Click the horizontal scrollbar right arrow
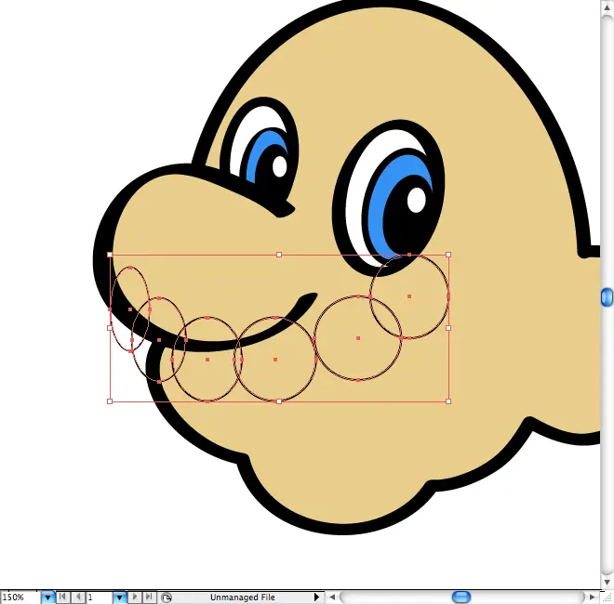This screenshot has height=604, width=614. coord(593,597)
